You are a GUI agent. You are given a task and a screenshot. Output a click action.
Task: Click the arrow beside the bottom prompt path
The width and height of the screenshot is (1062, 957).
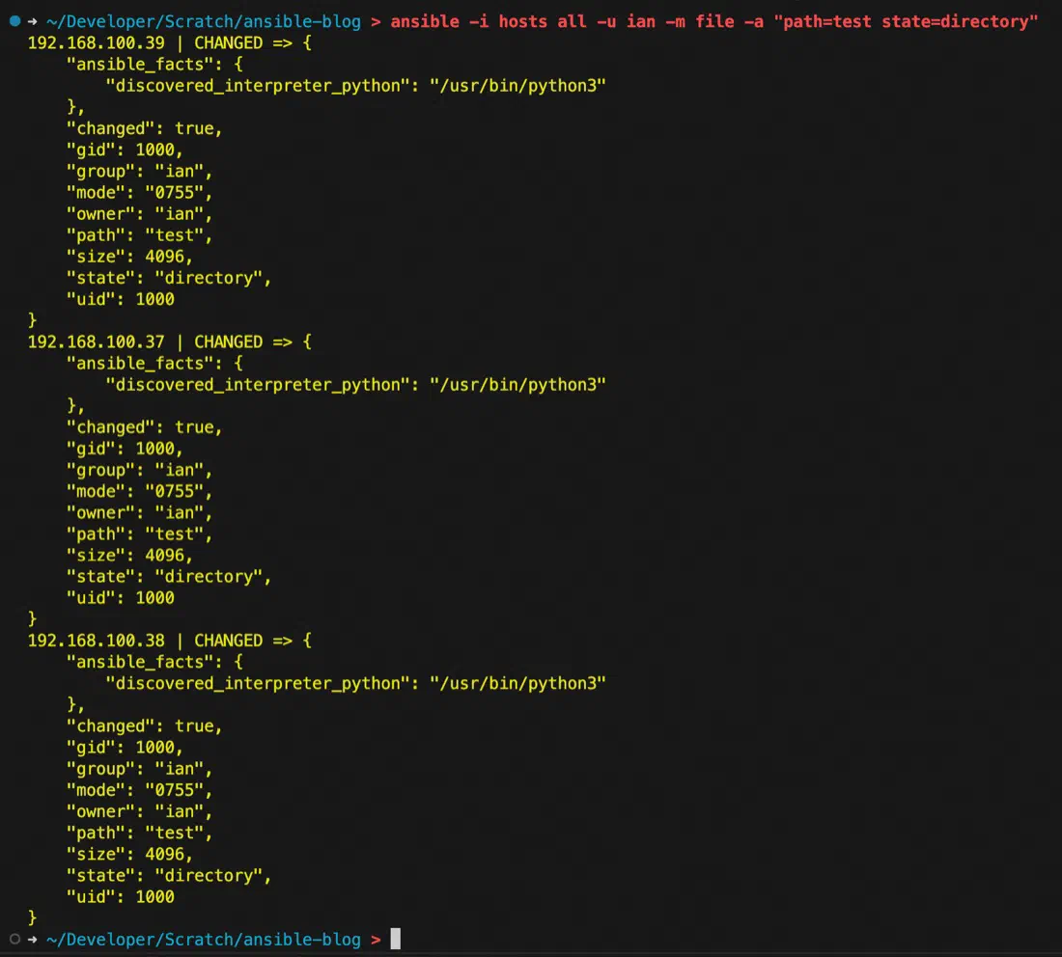click(33, 940)
